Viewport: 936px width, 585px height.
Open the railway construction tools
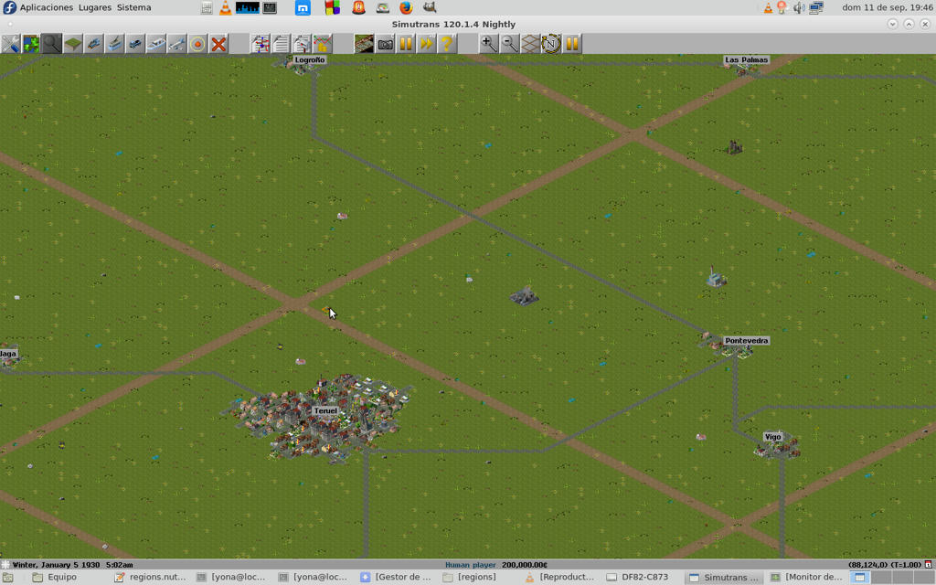coord(94,44)
